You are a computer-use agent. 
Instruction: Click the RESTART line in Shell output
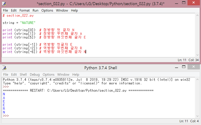point(78,90)
